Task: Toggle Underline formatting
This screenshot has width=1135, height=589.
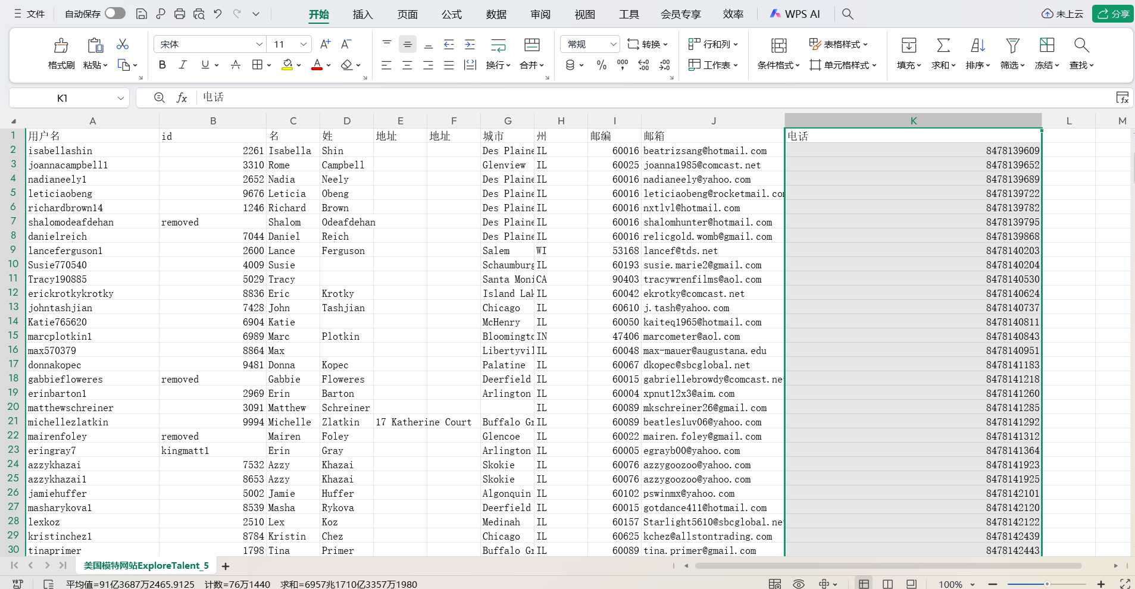Action: click(x=205, y=65)
